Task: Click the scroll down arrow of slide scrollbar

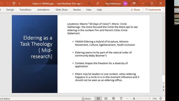Action: [163, 84]
